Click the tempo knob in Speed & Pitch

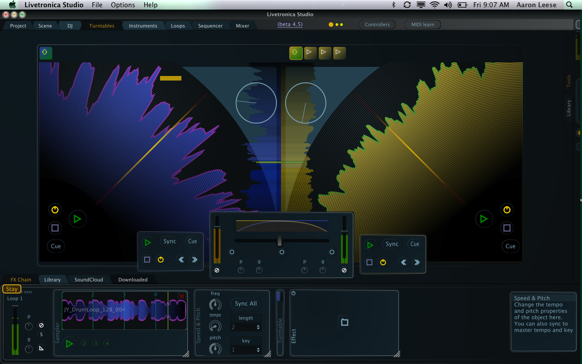(215, 326)
